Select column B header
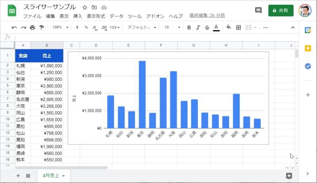 (47, 45)
